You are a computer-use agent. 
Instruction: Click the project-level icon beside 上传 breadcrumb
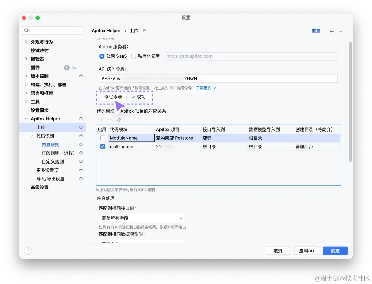pos(144,31)
